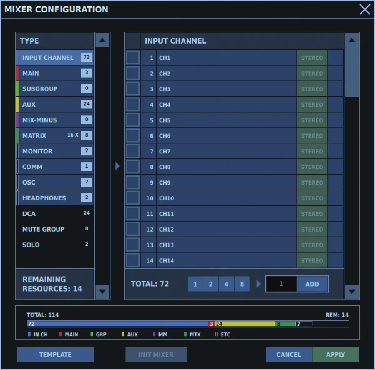
Task: Click the ADD button
Action: coord(312,284)
